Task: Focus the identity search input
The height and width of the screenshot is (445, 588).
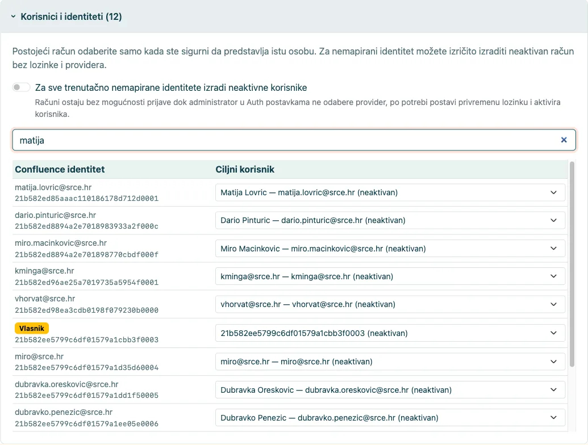Action: [294, 140]
